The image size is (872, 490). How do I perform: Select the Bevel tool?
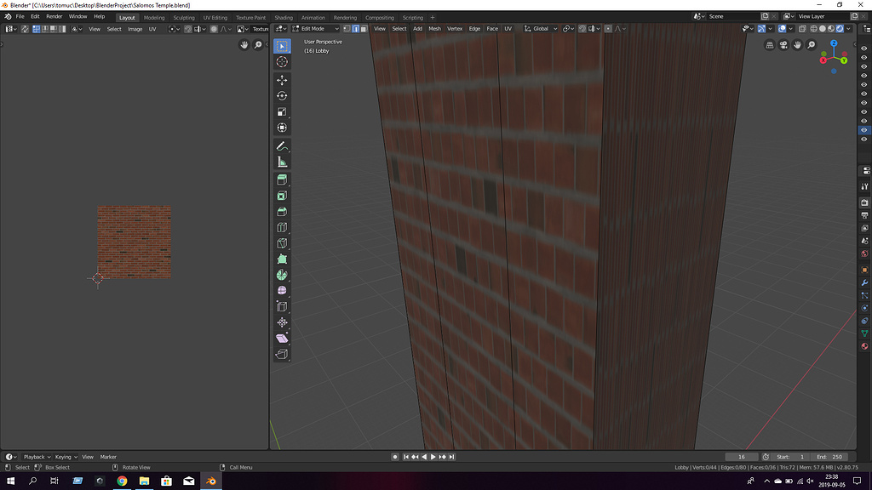coord(282,212)
